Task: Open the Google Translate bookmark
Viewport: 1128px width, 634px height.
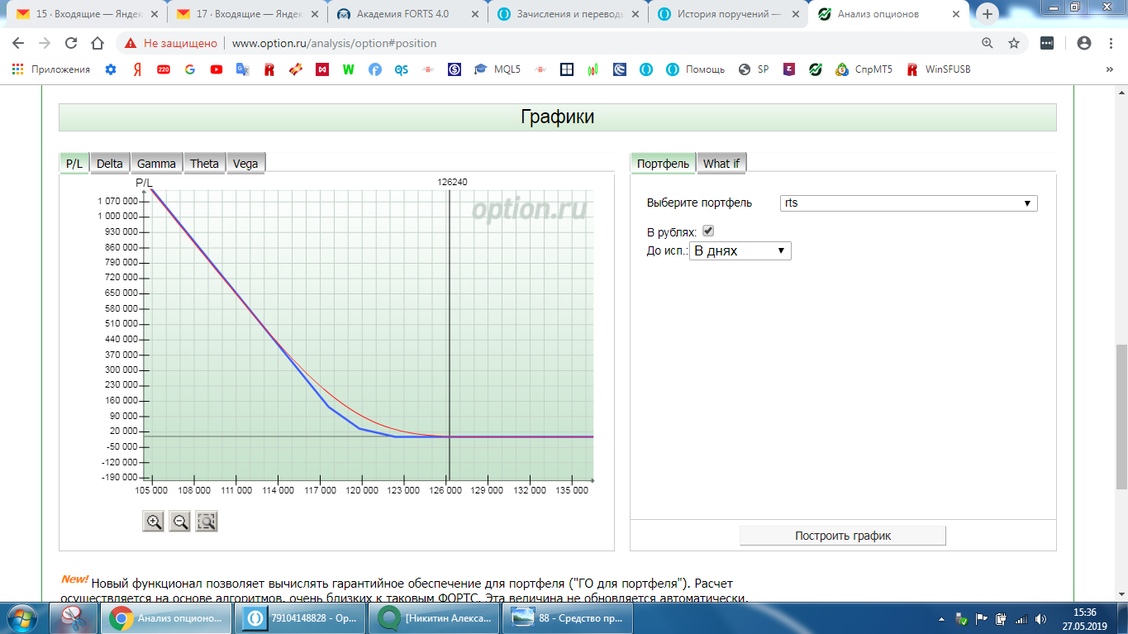Action: point(243,69)
